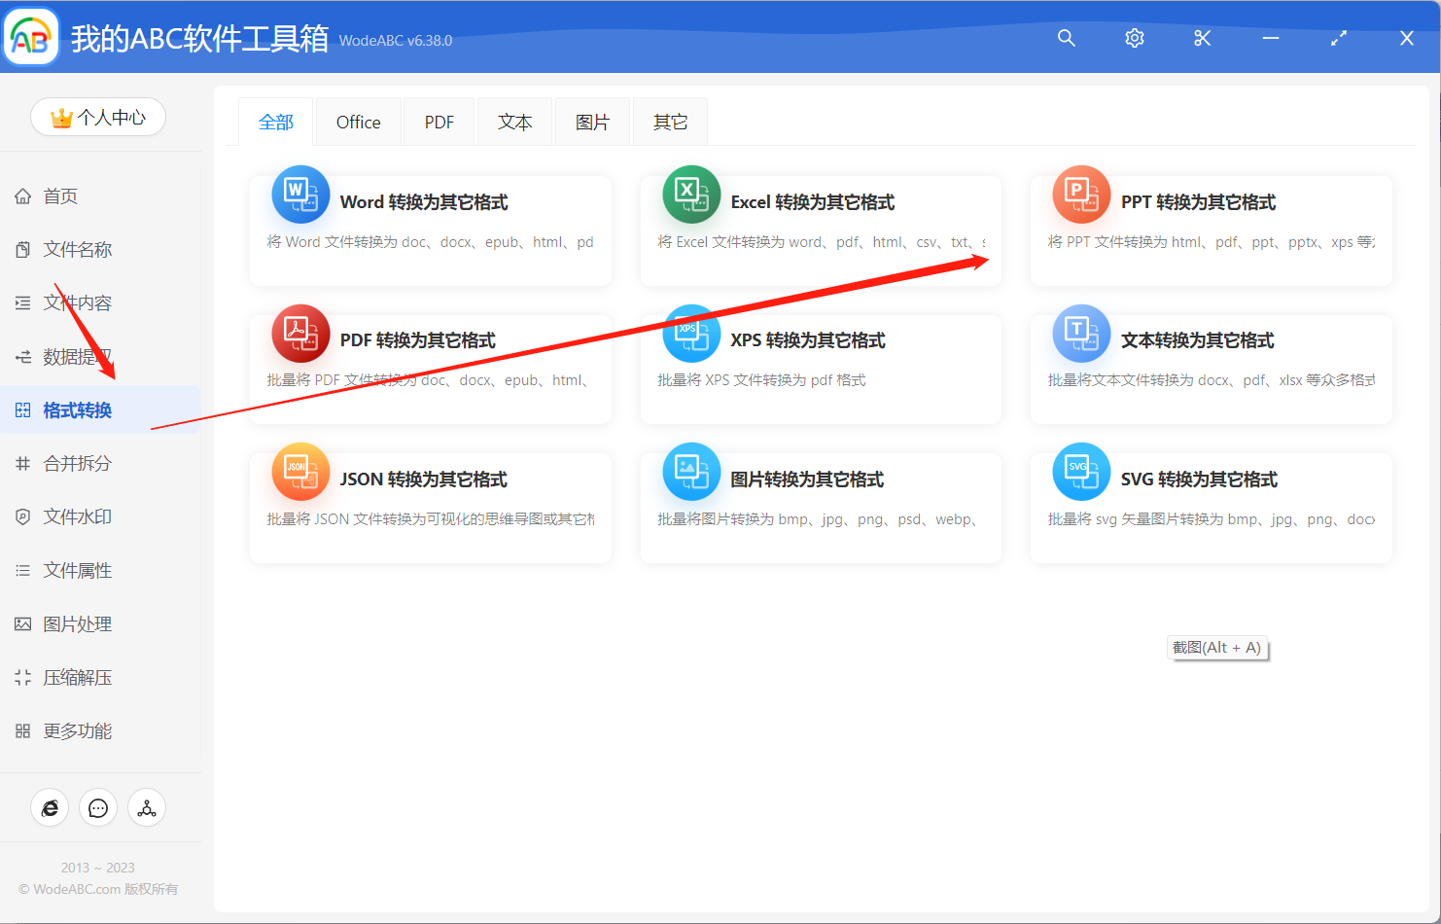Viewport: 1441px width, 924px height.
Task: Click the chat feedback icon below the sidebar
Action: click(x=97, y=807)
